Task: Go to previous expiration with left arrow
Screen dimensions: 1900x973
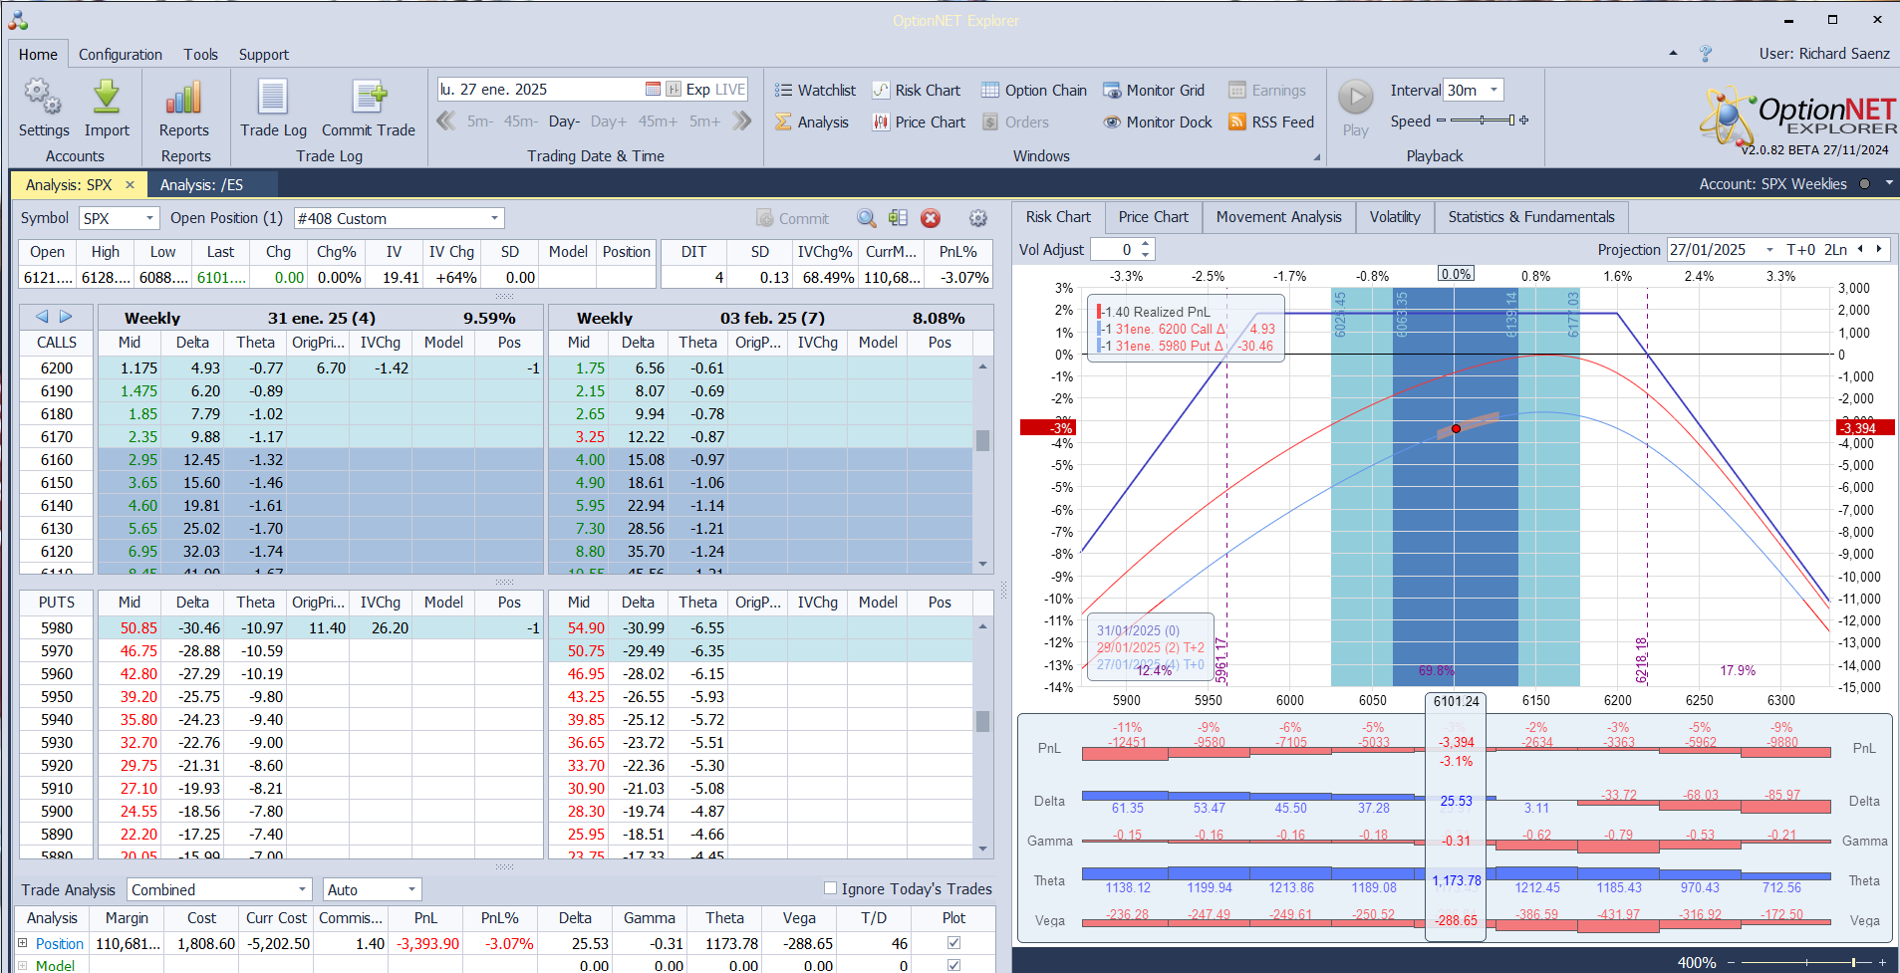Action: (x=42, y=317)
